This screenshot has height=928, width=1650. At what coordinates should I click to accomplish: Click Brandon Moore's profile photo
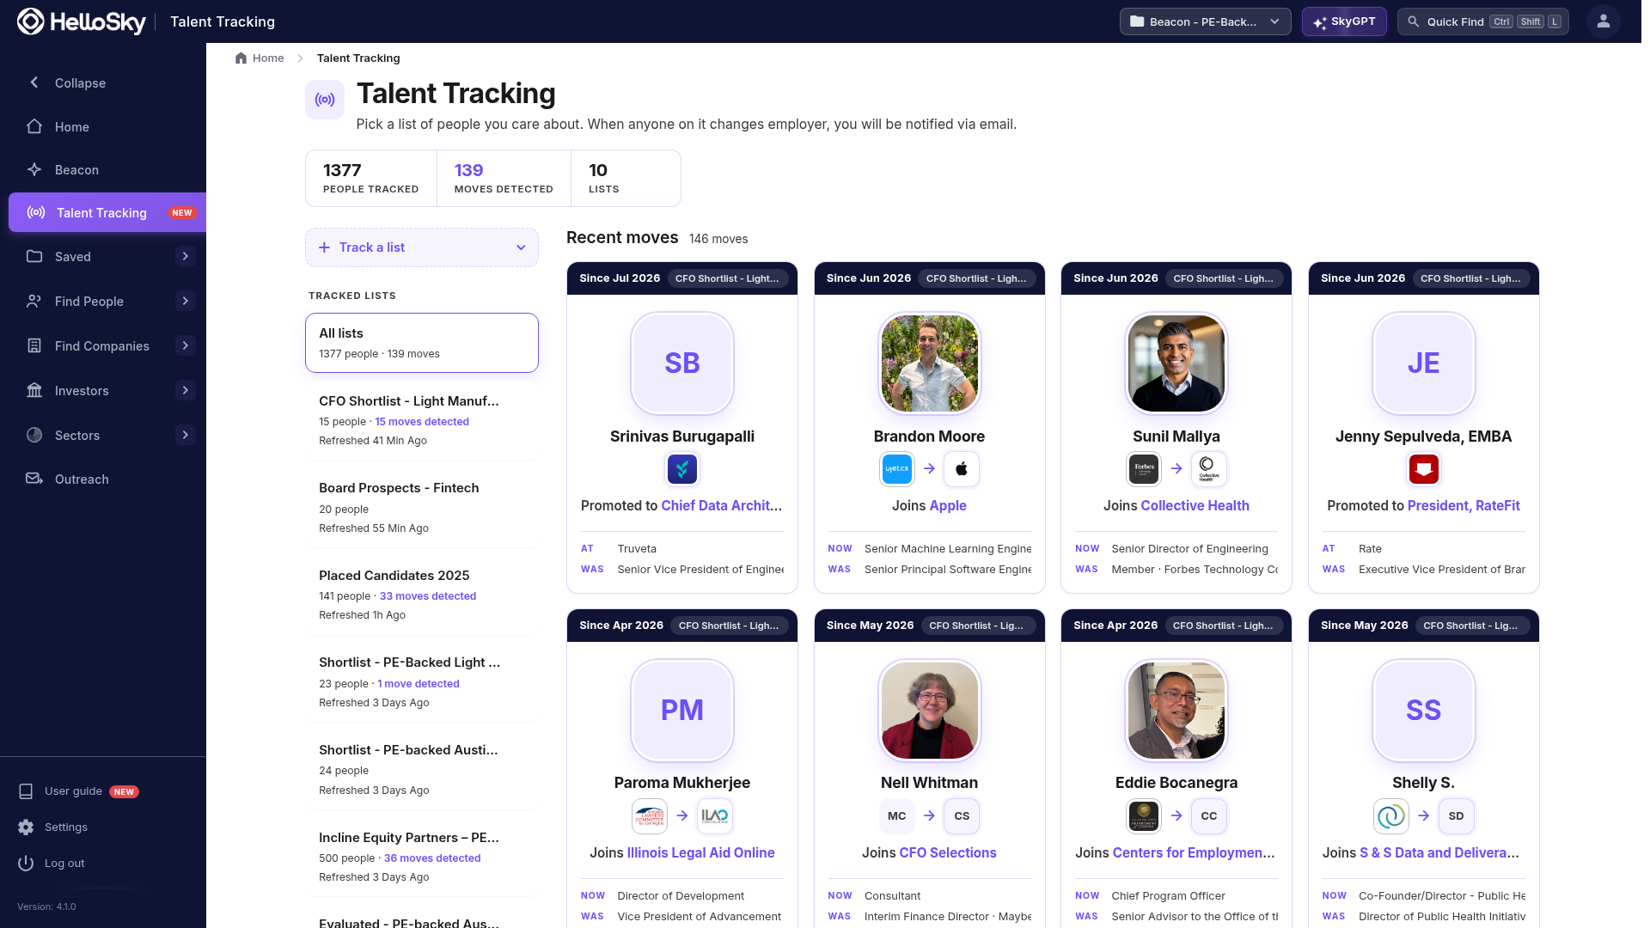(929, 363)
